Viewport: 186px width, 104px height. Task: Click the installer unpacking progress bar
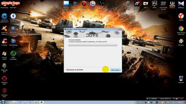click(x=93, y=45)
